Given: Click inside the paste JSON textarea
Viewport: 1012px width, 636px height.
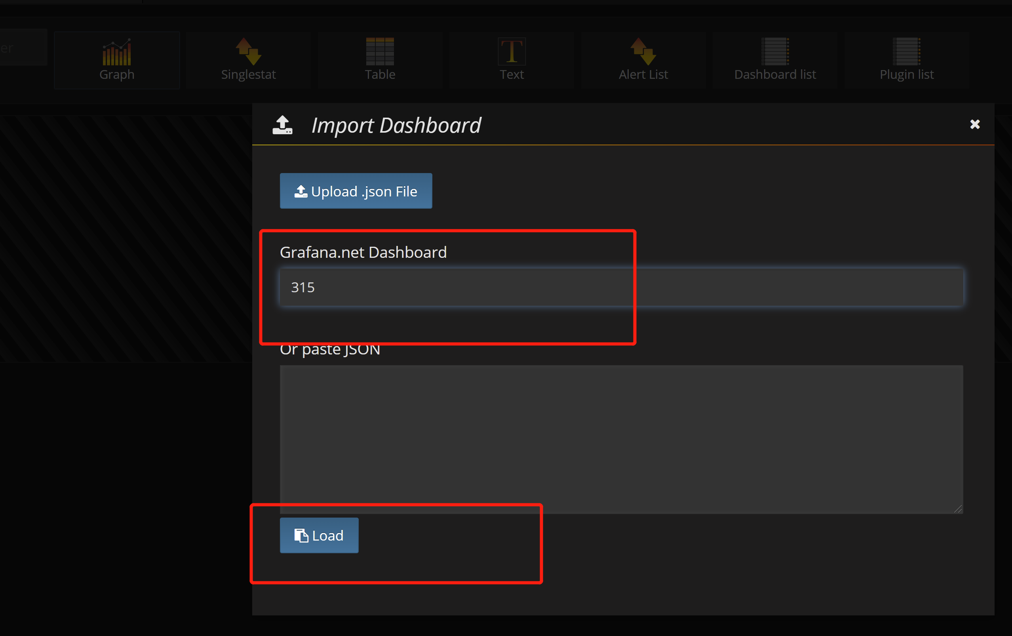Looking at the screenshot, I should tap(622, 439).
